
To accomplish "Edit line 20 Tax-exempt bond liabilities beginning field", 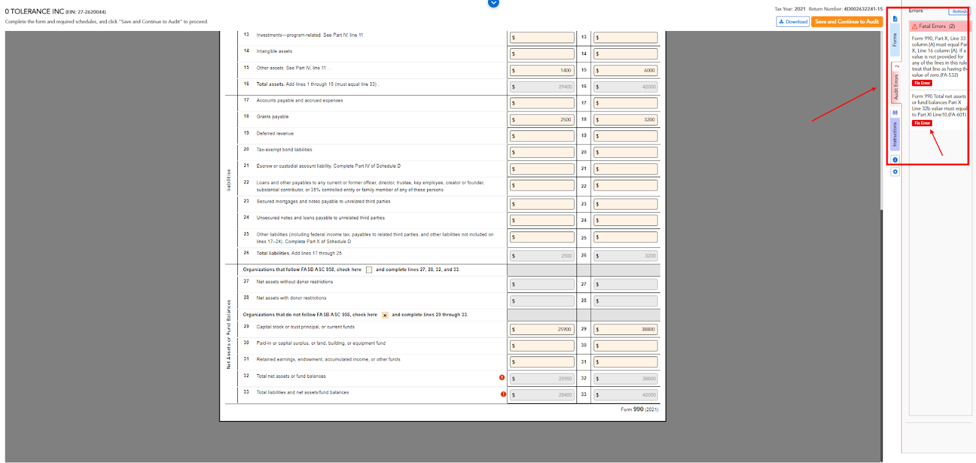I will pyautogui.click(x=542, y=153).
